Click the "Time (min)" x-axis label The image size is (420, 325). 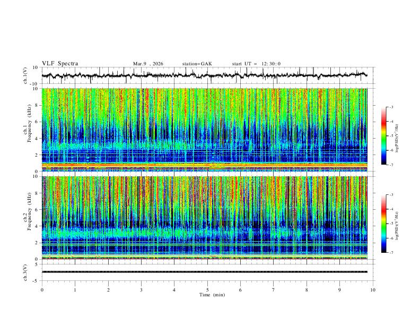tap(212, 295)
